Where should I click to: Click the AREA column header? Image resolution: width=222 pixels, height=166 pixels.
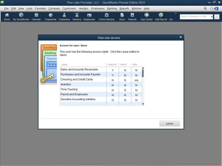[x=83, y=65]
